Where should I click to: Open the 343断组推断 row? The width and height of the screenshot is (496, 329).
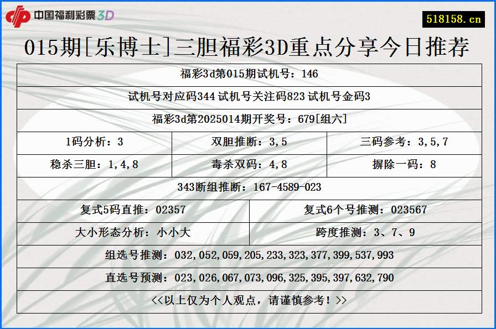point(248,186)
